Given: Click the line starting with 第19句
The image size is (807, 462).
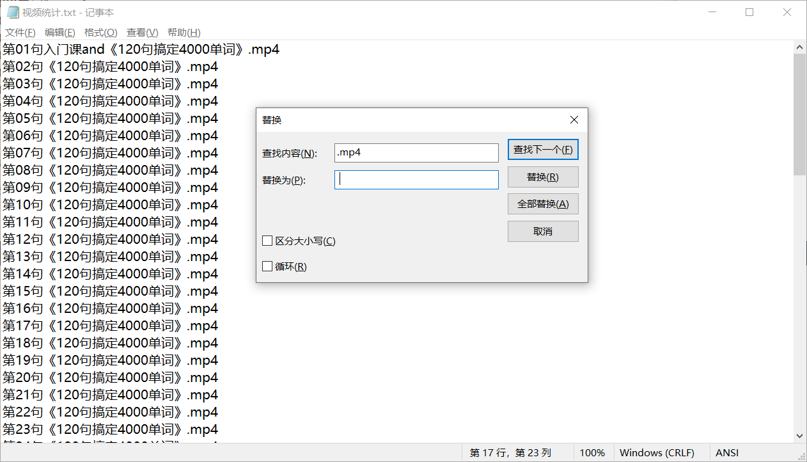Looking at the screenshot, I should pos(110,360).
